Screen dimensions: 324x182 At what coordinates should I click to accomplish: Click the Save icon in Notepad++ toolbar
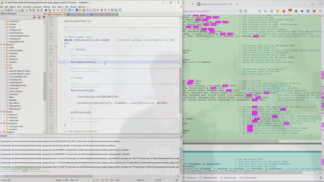[8, 10]
